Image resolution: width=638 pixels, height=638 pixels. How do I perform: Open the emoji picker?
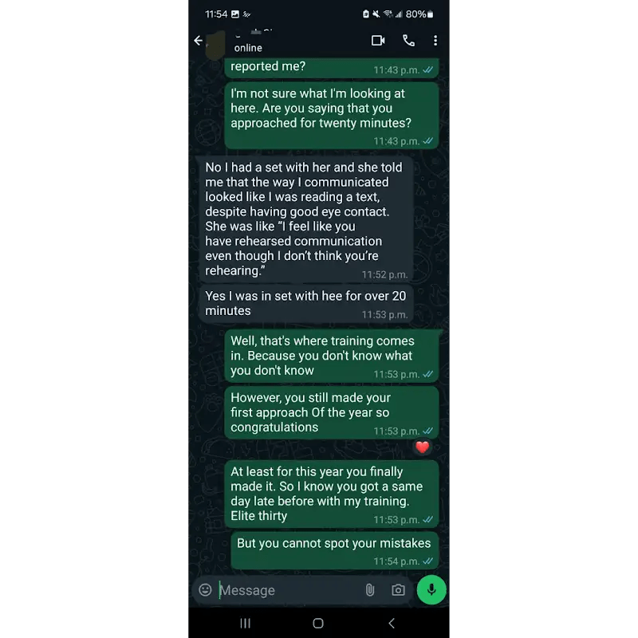pos(205,589)
